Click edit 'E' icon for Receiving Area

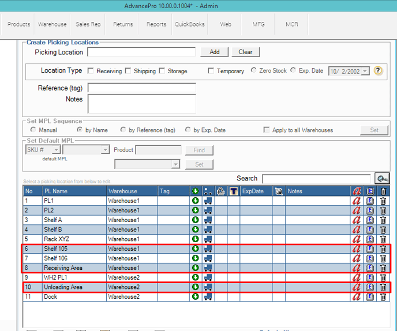tap(370, 268)
